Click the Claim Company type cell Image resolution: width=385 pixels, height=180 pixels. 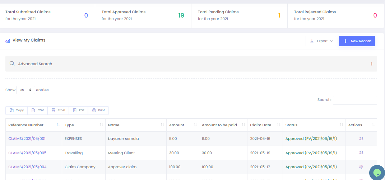80,167
